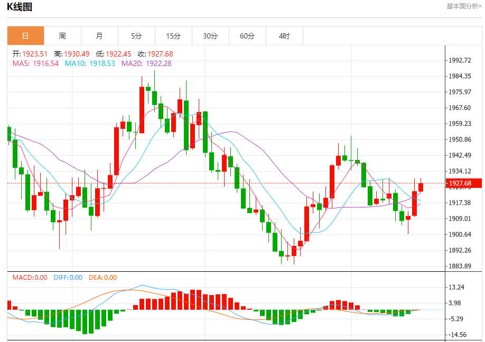
Task: Click the 1892.26 price axis label
Action: click(460, 250)
